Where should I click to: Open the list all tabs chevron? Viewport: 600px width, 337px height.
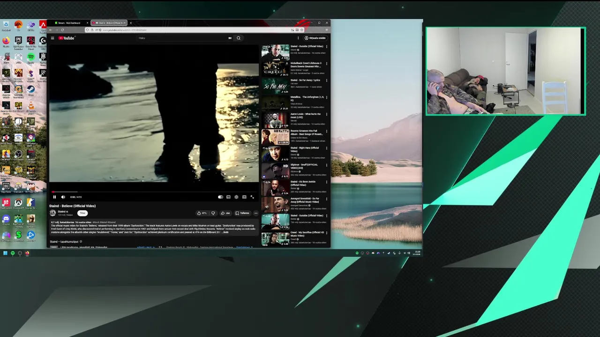pos(299,23)
